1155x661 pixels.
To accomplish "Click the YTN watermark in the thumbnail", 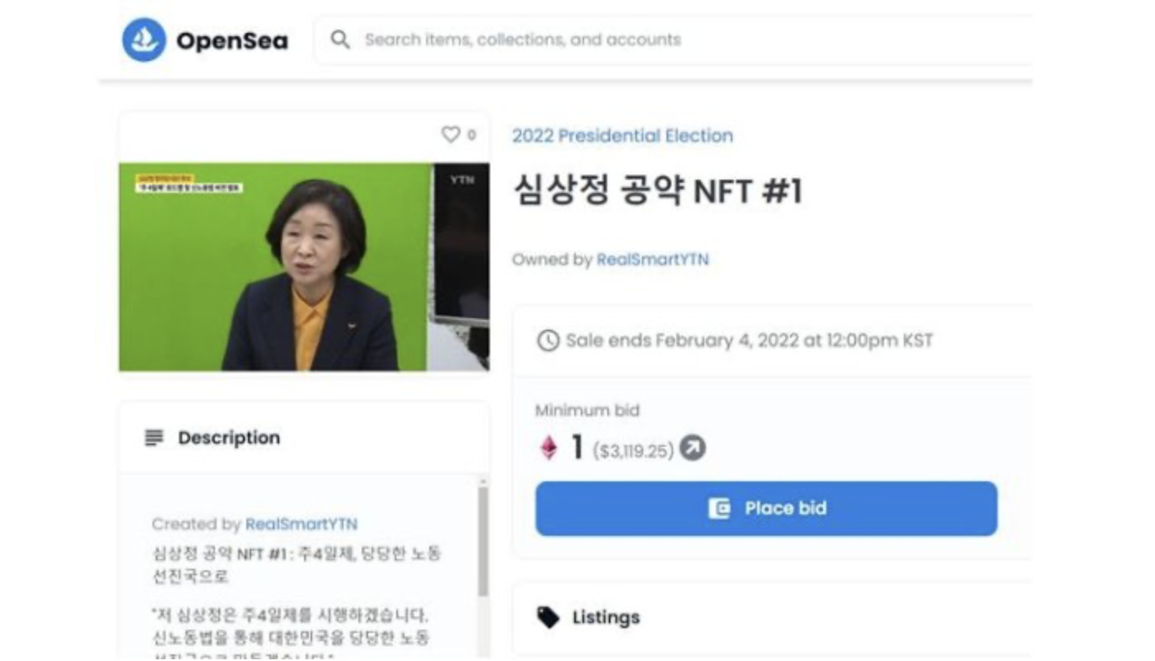I will click(x=461, y=179).
